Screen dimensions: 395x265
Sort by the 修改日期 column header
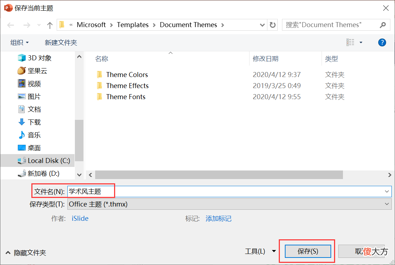pyautogui.click(x=266, y=59)
